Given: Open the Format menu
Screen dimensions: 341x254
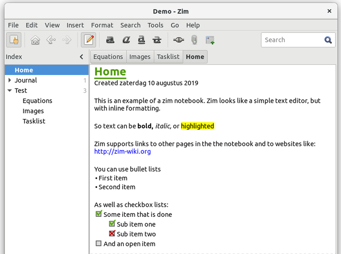Looking at the screenshot, I should (x=102, y=25).
